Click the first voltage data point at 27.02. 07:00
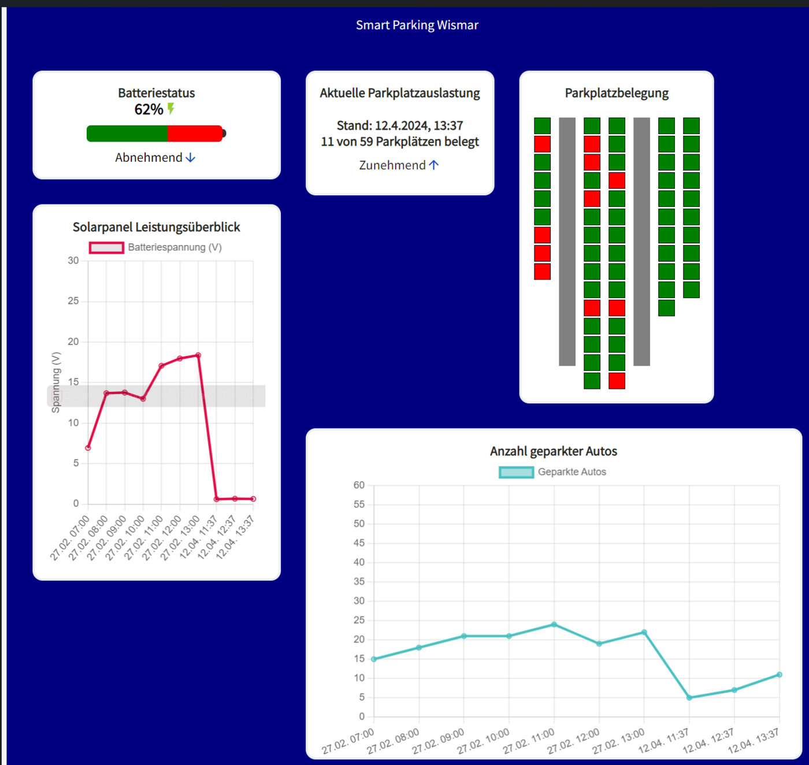This screenshot has height=765, width=809. click(88, 448)
